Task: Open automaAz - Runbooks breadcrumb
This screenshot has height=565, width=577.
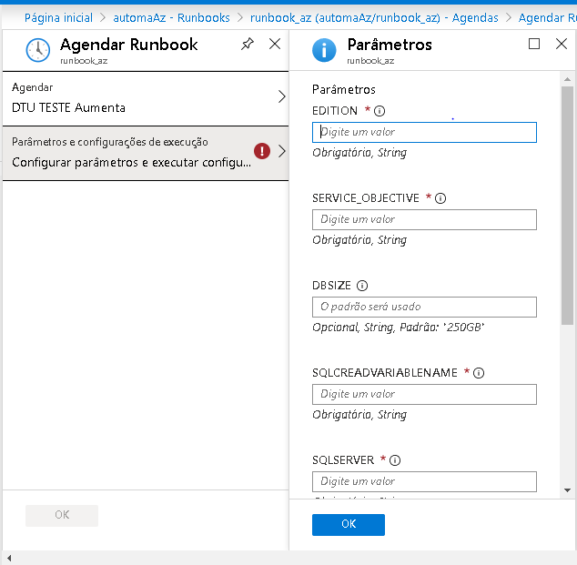Action: pyautogui.click(x=171, y=17)
